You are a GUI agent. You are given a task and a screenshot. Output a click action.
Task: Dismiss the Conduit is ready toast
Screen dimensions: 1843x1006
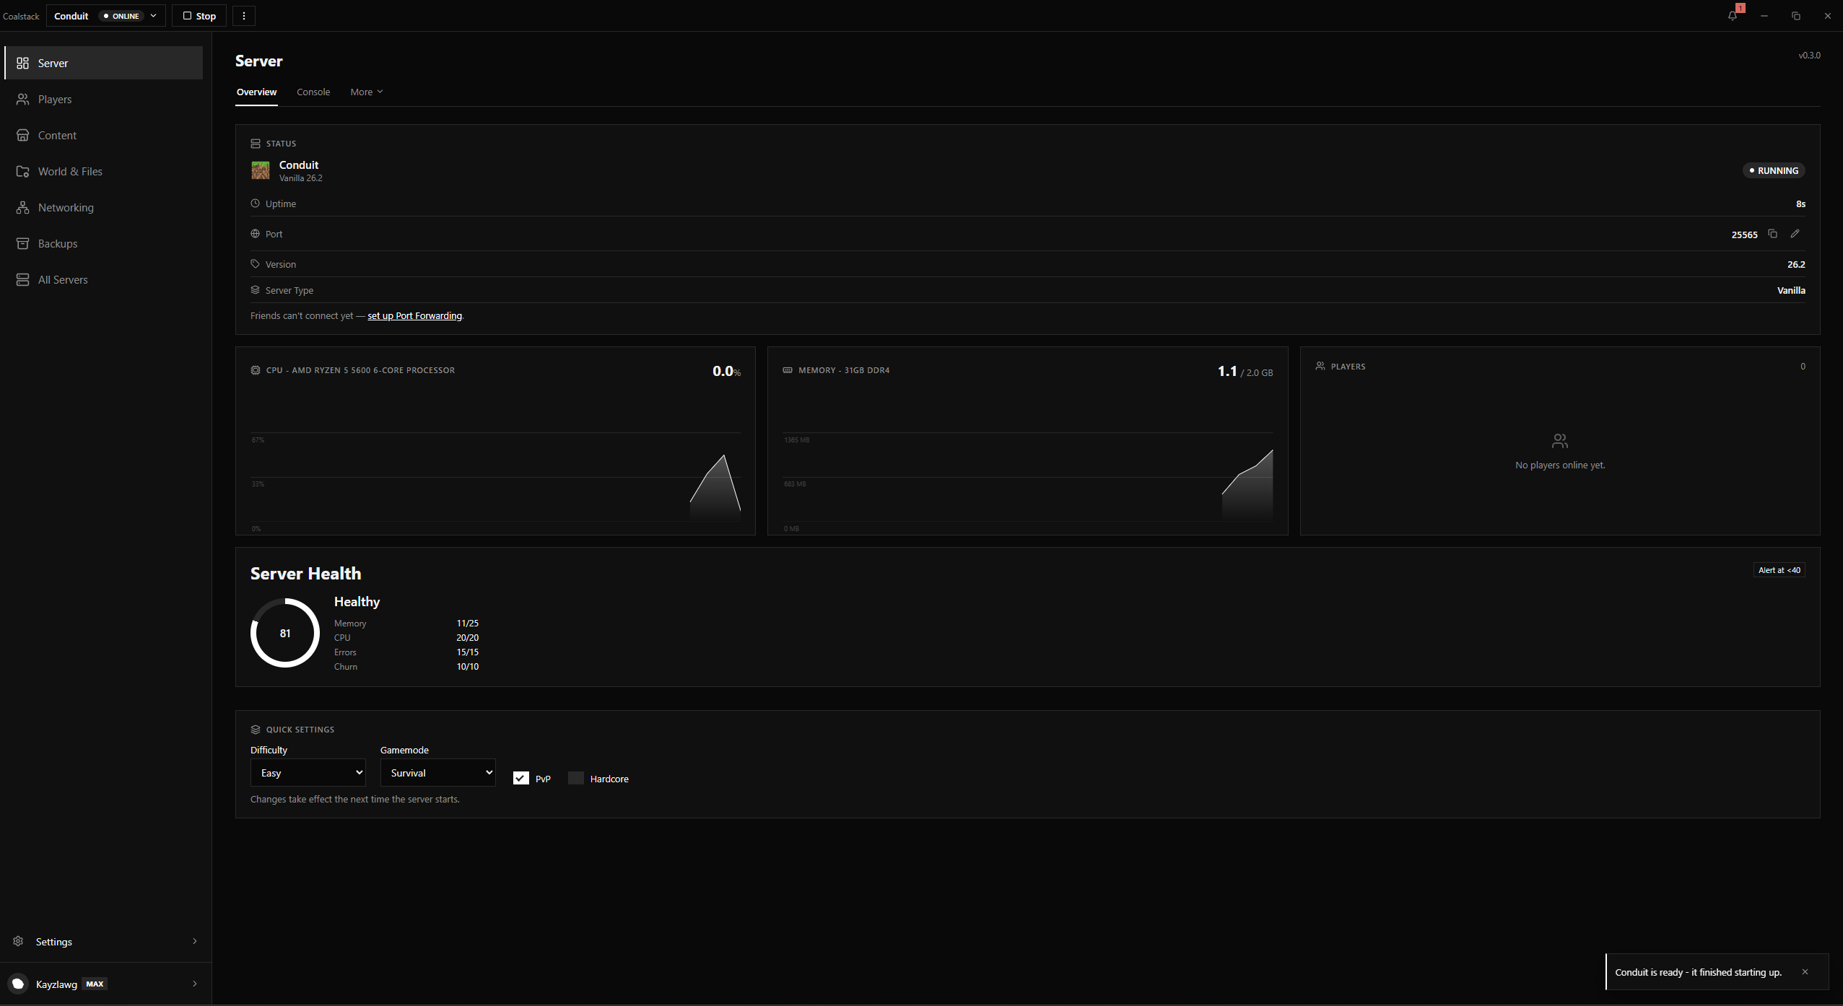click(x=1805, y=972)
